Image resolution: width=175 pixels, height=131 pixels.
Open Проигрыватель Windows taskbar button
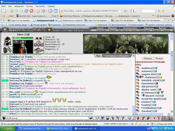31,129
